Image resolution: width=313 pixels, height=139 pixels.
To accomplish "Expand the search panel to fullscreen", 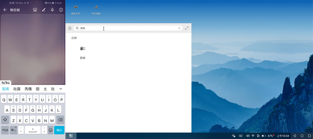I will click(187, 28).
